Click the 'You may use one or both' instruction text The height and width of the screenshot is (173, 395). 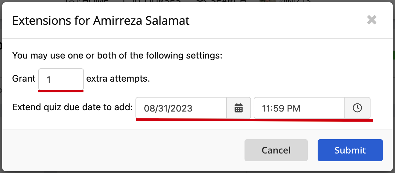[117, 56]
